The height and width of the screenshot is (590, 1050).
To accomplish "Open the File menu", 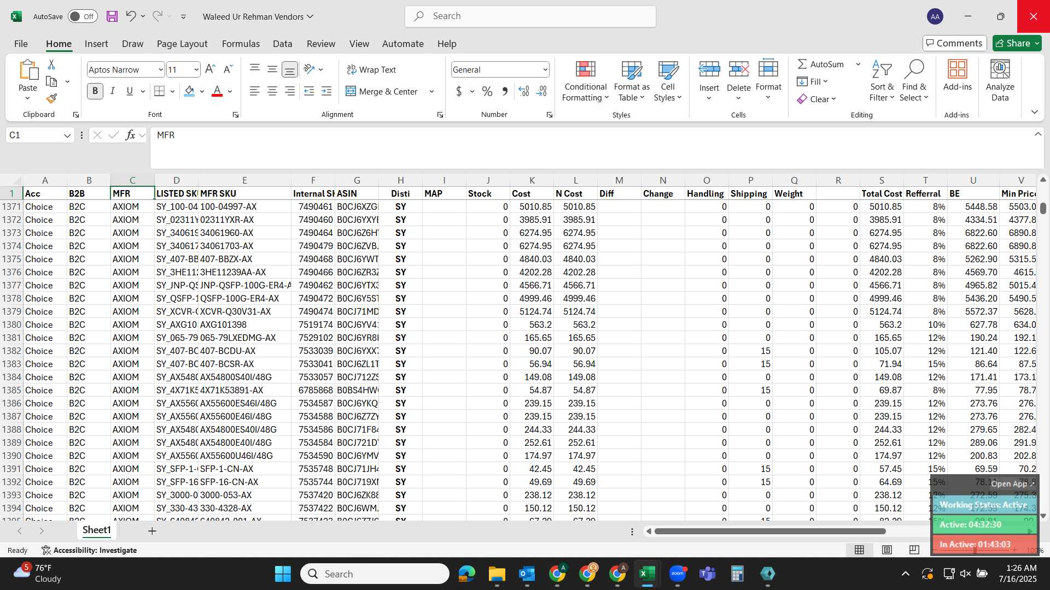I will (x=21, y=44).
